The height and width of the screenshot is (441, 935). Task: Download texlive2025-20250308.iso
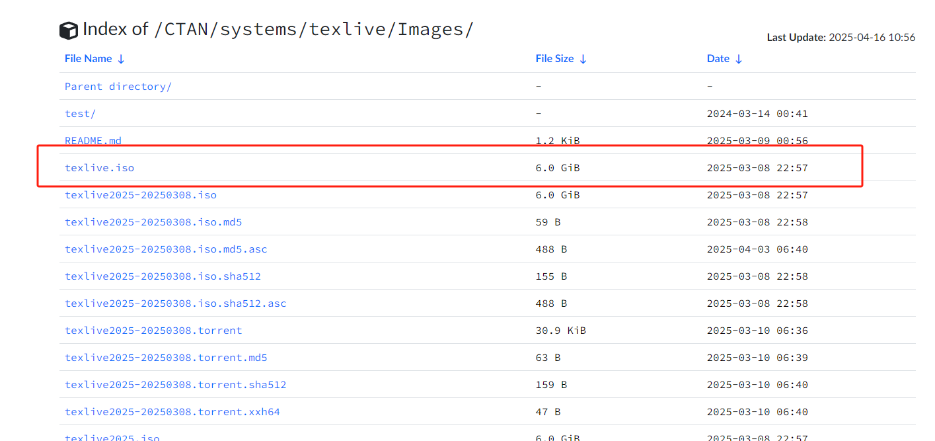pyautogui.click(x=141, y=195)
